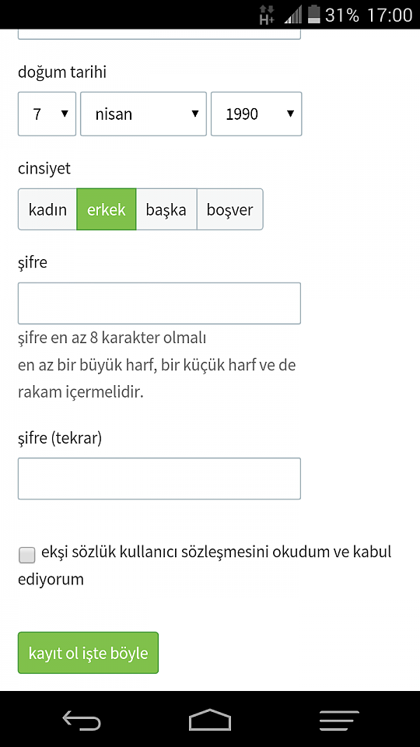Open the year dropdown showing 1990
This screenshot has height=747, width=420.
pos(256,114)
